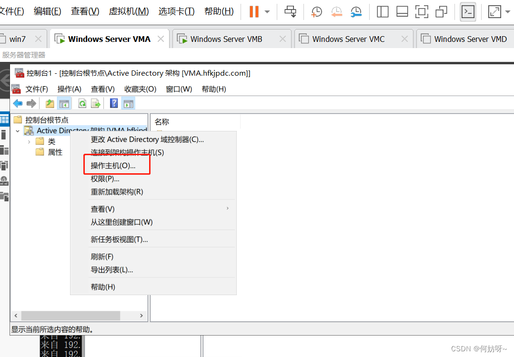The width and height of the screenshot is (514, 357).
Task: Click the MMC back arrow icon
Action: 18,103
